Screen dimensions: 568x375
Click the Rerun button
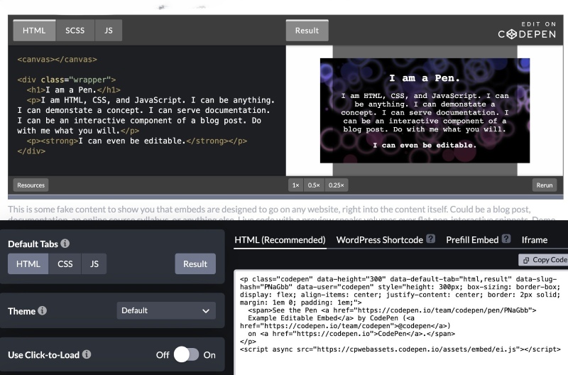(x=545, y=185)
